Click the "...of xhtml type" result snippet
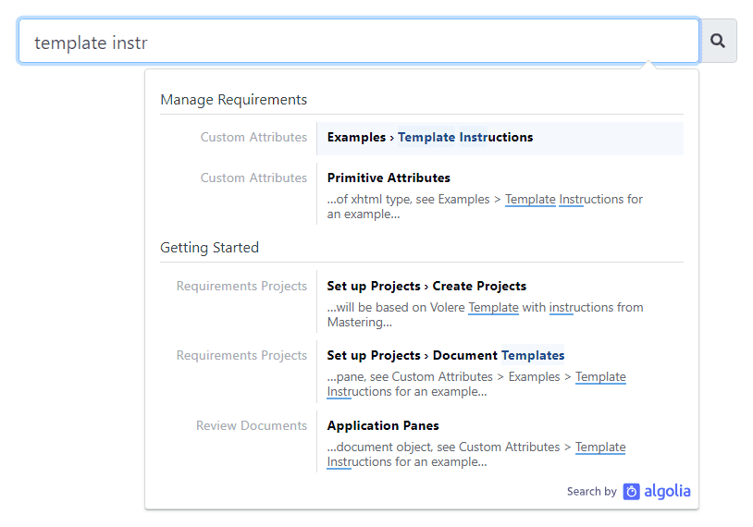The image size is (753, 527). 485,206
